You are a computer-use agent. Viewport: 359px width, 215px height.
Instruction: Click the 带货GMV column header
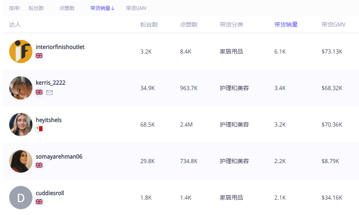tap(333, 24)
